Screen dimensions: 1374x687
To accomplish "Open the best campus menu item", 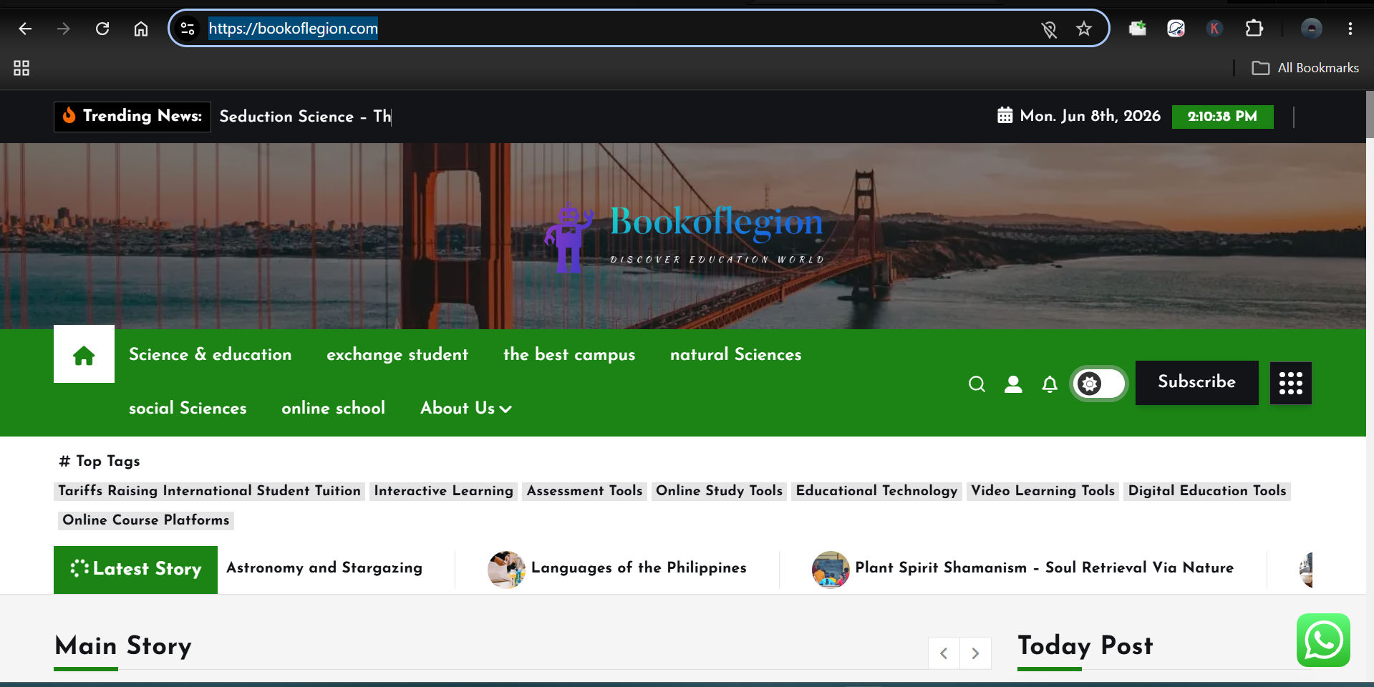I will click(569, 354).
